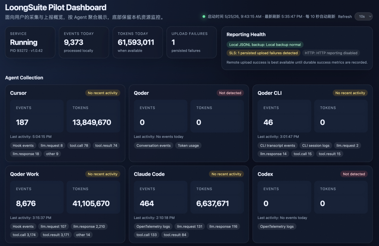Click Qoder CLI's No recent activity badge
Viewport: 379px width, 246px height.
(x=350, y=93)
